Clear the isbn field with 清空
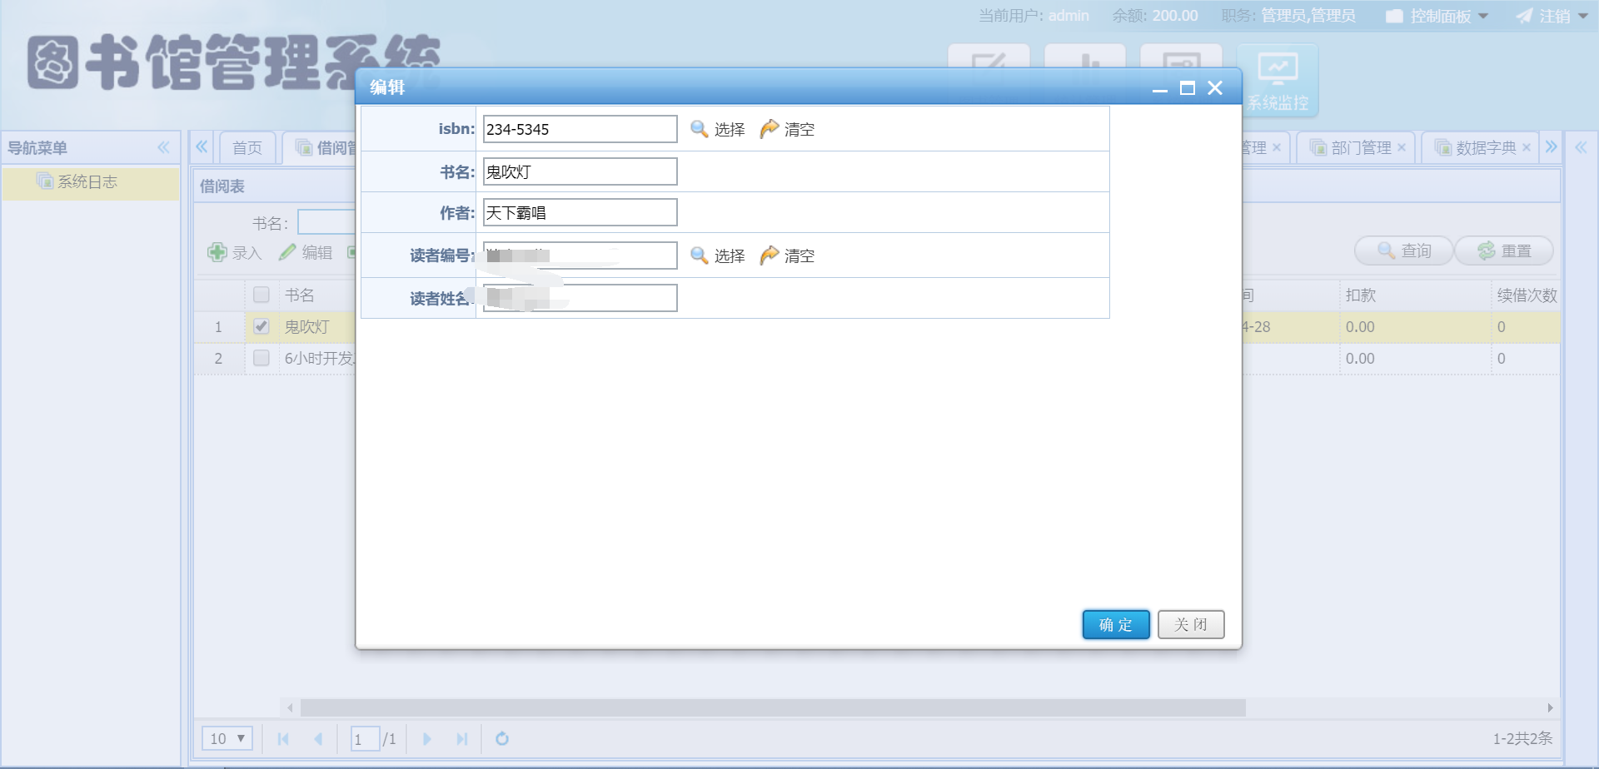1599x769 pixels. (x=787, y=129)
